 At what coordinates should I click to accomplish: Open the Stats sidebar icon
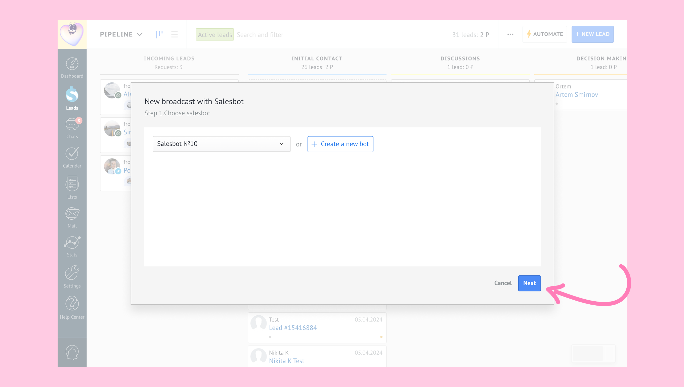[x=72, y=243]
